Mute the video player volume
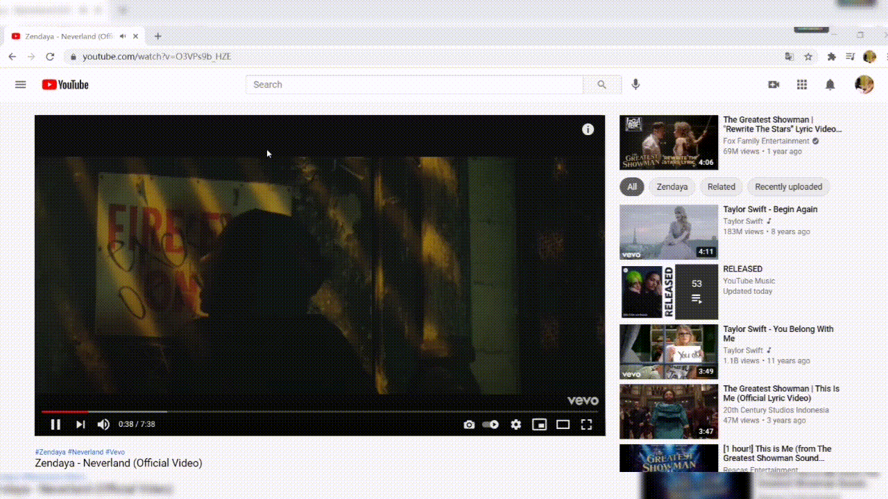The width and height of the screenshot is (888, 499). [x=103, y=425]
